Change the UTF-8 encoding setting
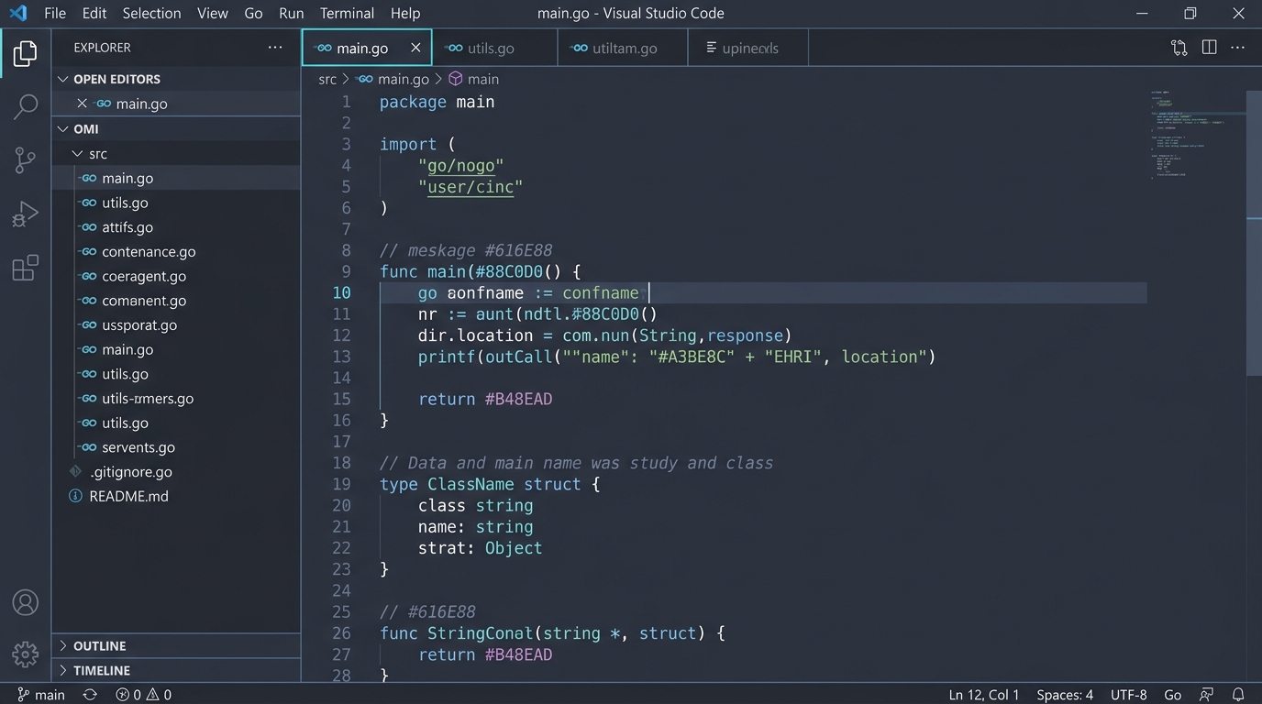Viewport: 1262px width, 704px height. (x=1129, y=695)
